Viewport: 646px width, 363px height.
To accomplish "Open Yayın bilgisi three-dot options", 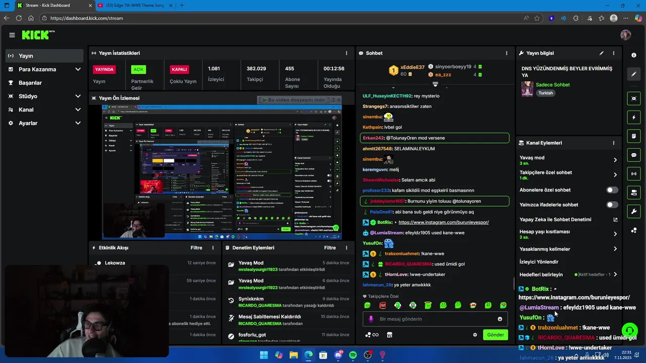I will [x=614, y=53].
